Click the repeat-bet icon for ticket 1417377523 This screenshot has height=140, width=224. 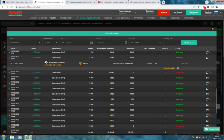pyautogui.click(x=207, y=73)
